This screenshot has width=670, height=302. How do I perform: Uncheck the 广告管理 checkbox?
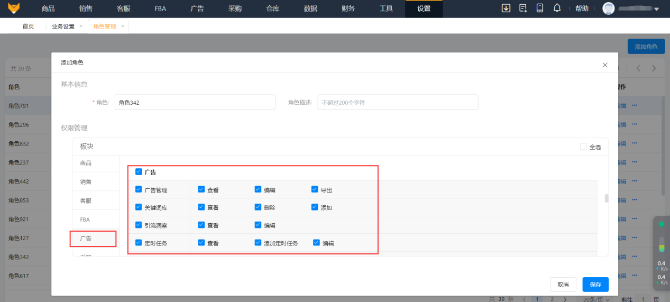pyautogui.click(x=139, y=189)
